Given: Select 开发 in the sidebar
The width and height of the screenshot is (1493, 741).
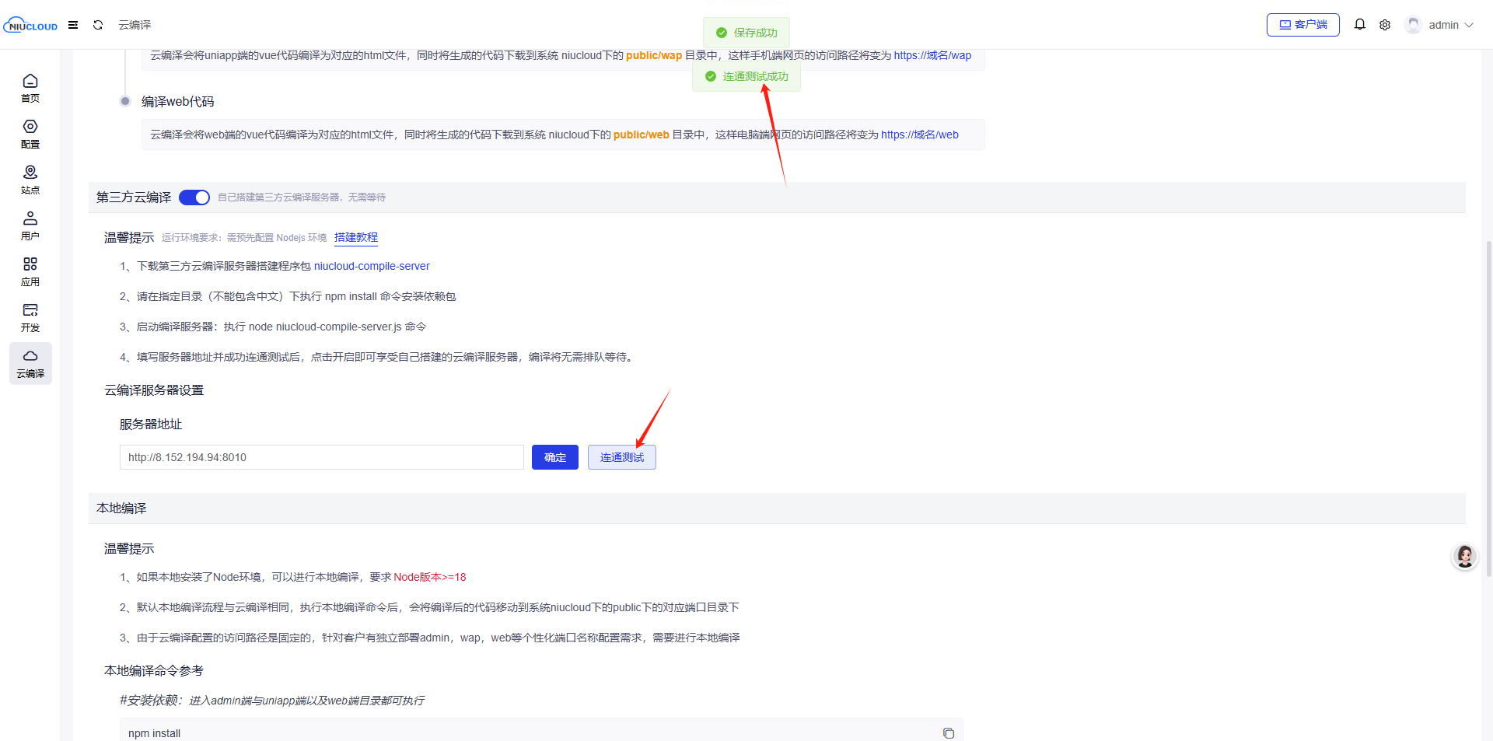Looking at the screenshot, I should [30, 317].
